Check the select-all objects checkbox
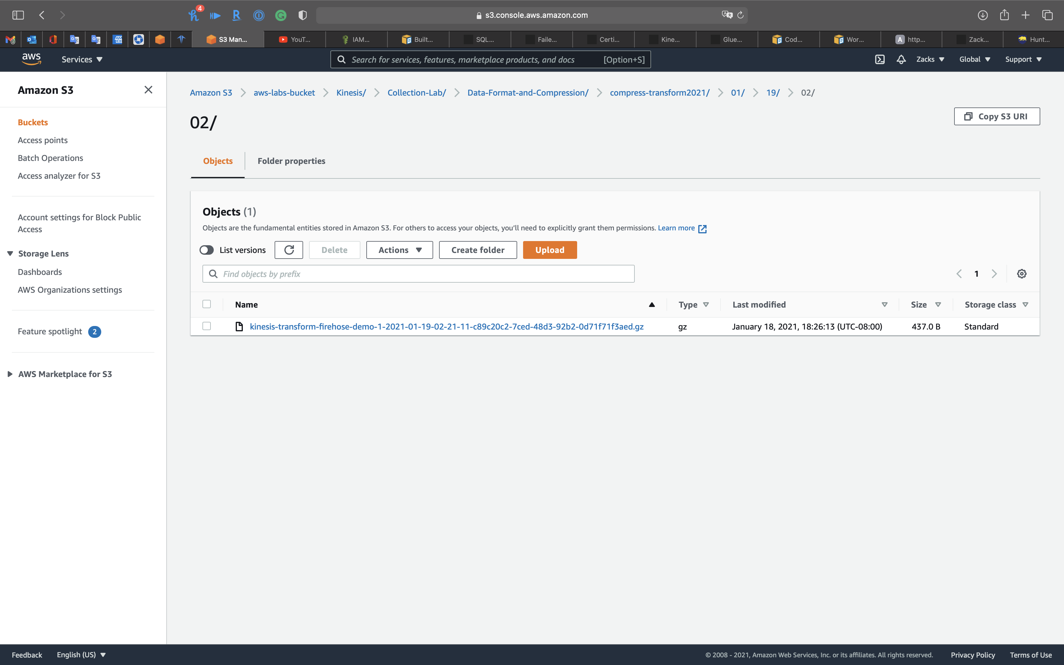1064x665 pixels. tap(207, 304)
